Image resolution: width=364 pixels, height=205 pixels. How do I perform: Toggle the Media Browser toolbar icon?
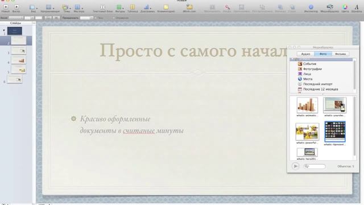point(330,7)
